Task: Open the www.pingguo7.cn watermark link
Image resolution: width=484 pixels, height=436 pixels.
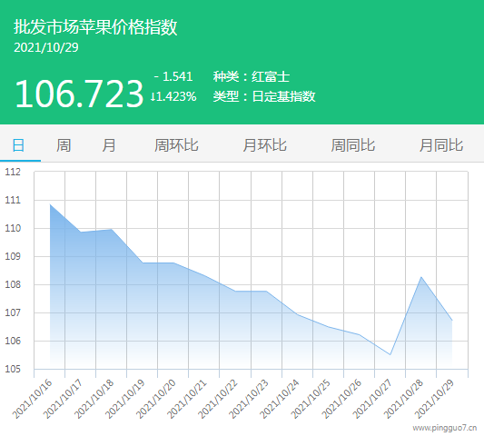Action: tap(444, 429)
